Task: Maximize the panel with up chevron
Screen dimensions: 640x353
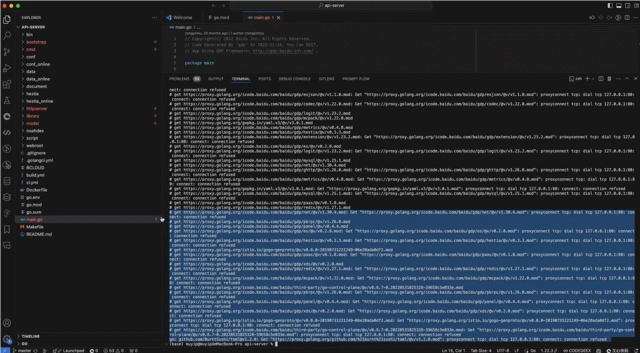Action: point(627,78)
